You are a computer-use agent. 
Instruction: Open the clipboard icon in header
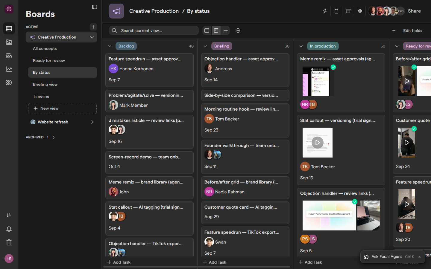[x=336, y=11]
